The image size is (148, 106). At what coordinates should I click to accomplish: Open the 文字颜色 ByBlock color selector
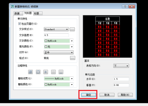pos(59,41)
